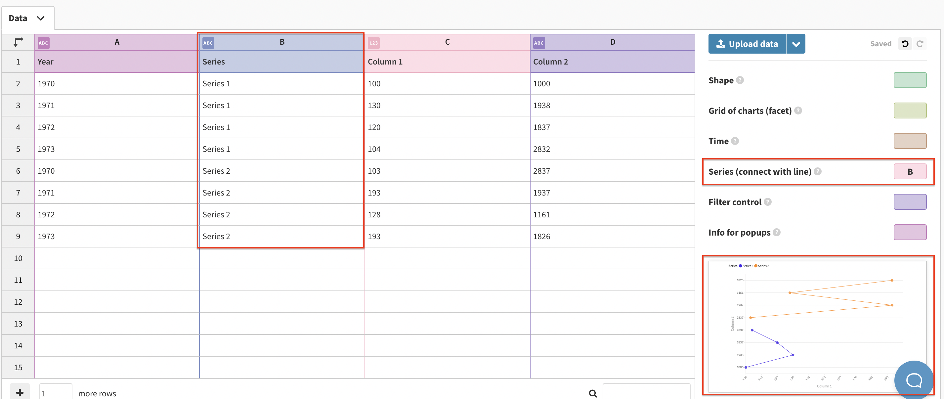Select the green Grid of charts assignment swatch
Screen dimensions: 944x399
click(x=910, y=110)
